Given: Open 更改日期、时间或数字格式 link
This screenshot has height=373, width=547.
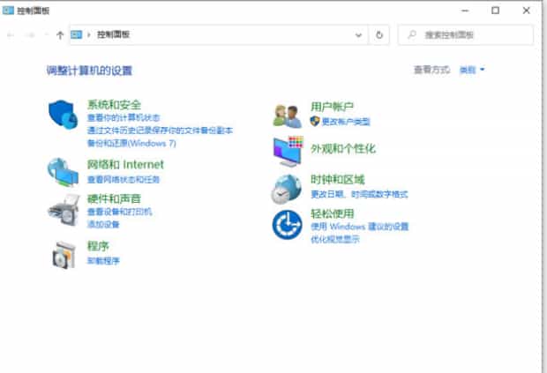Looking at the screenshot, I should point(359,194).
